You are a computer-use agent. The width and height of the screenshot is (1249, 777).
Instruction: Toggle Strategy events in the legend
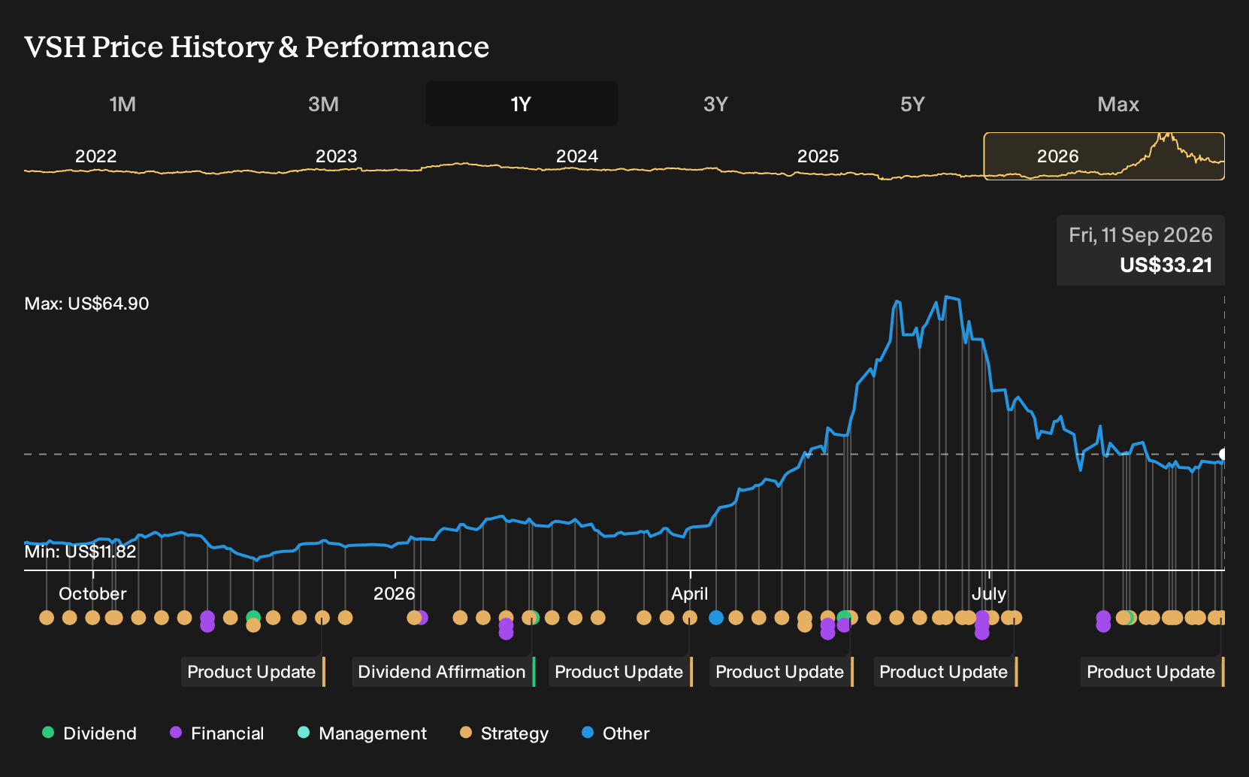tap(504, 733)
